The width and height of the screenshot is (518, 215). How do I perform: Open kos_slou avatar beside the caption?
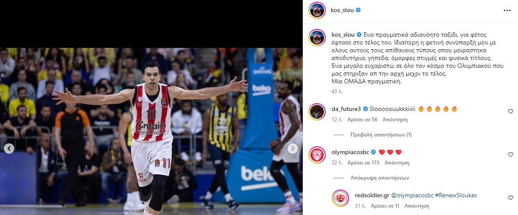pyautogui.click(x=317, y=38)
